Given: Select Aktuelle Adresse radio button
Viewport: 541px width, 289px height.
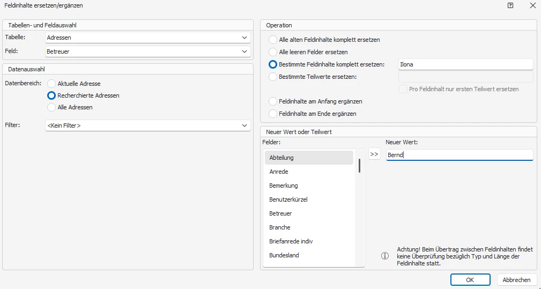Looking at the screenshot, I should 51,84.
